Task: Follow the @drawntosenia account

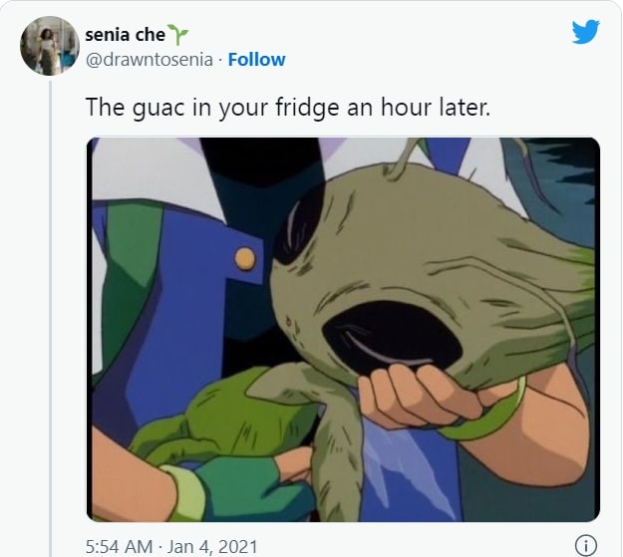Action: pyautogui.click(x=256, y=60)
